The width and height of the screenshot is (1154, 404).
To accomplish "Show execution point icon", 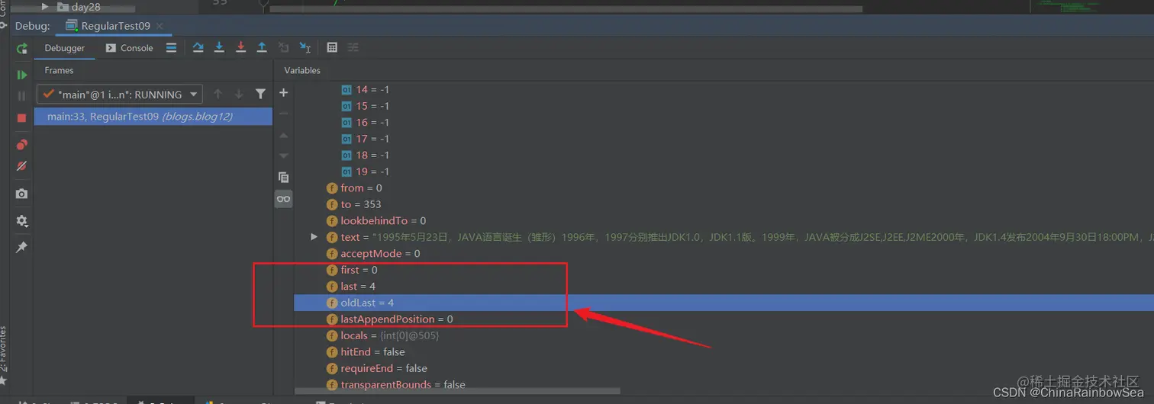I will pos(198,47).
